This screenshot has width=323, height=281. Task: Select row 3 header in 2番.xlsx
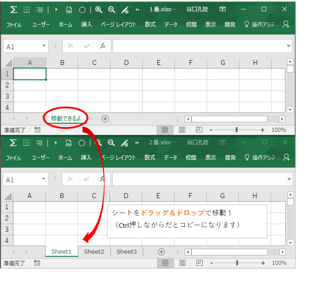[x=7, y=229]
